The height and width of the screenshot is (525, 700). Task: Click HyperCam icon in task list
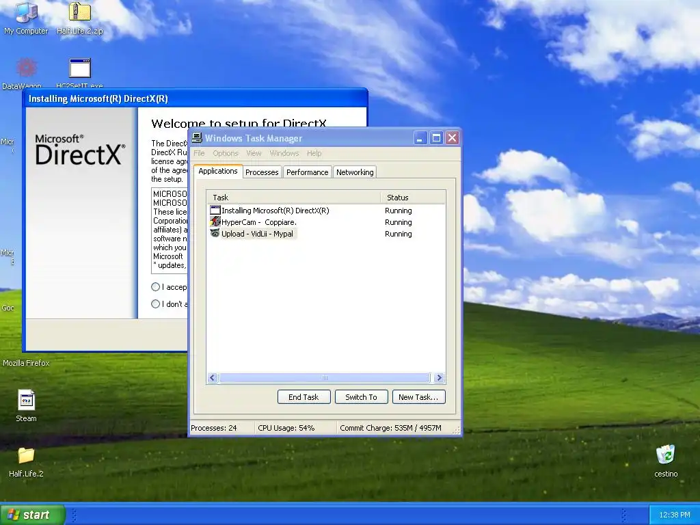215,222
